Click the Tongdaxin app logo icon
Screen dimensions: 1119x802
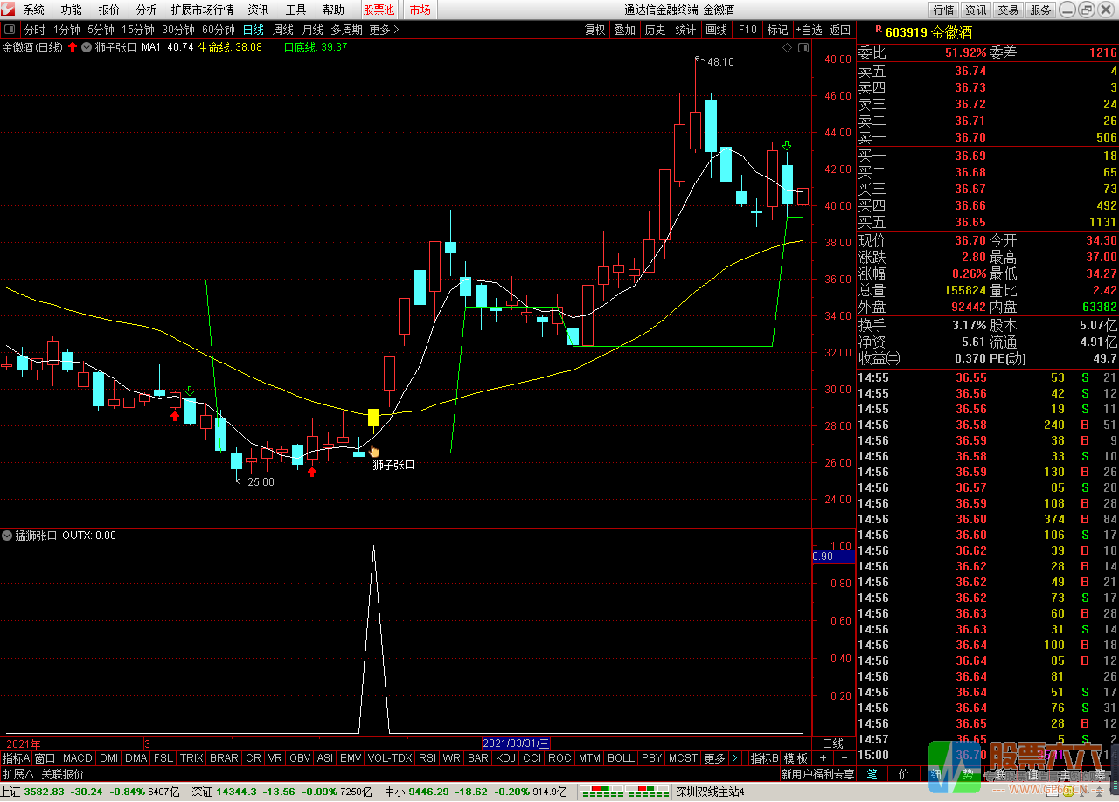(9, 10)
